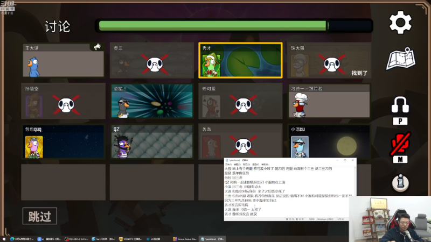The height and width of the screenshot is (242, 431).
Task: Select the QZ player card
Action: [152, 141]
